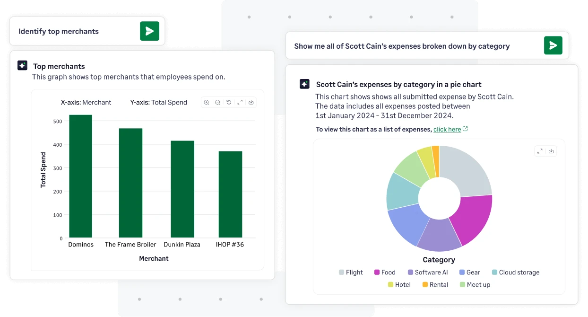Send the Scott Cain expenses prompt
This screenshot has width=588, height=317.
tap(553, 45)
